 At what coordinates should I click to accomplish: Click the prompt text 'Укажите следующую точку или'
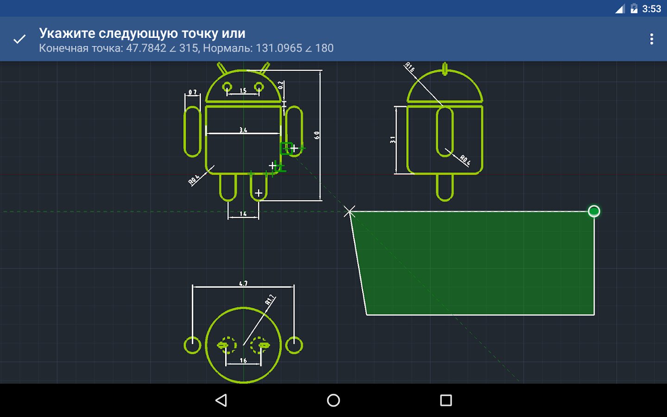point(142,33)
